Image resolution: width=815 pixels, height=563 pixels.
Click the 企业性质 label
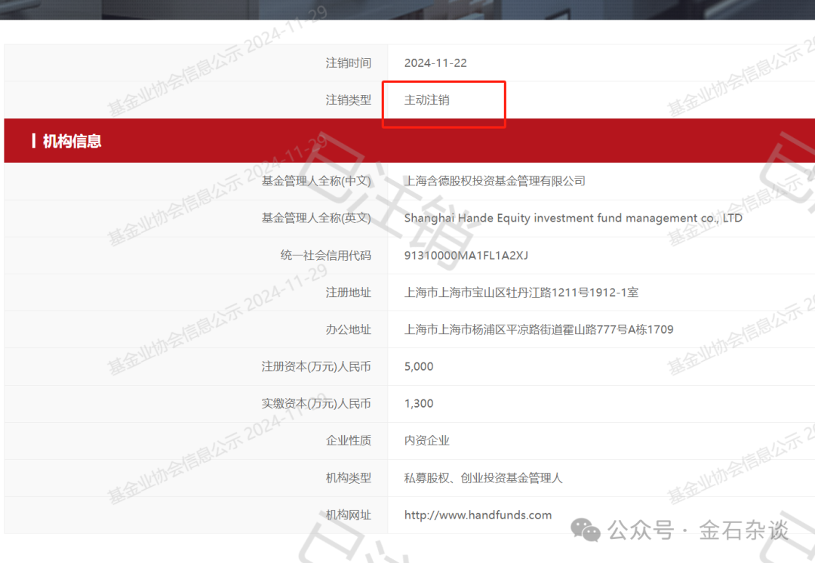[x=348, y=440]
